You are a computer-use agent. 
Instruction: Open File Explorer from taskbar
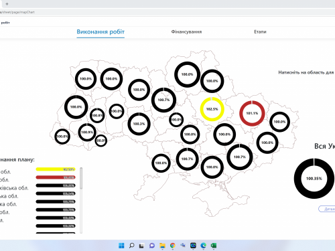pos(162,246)
